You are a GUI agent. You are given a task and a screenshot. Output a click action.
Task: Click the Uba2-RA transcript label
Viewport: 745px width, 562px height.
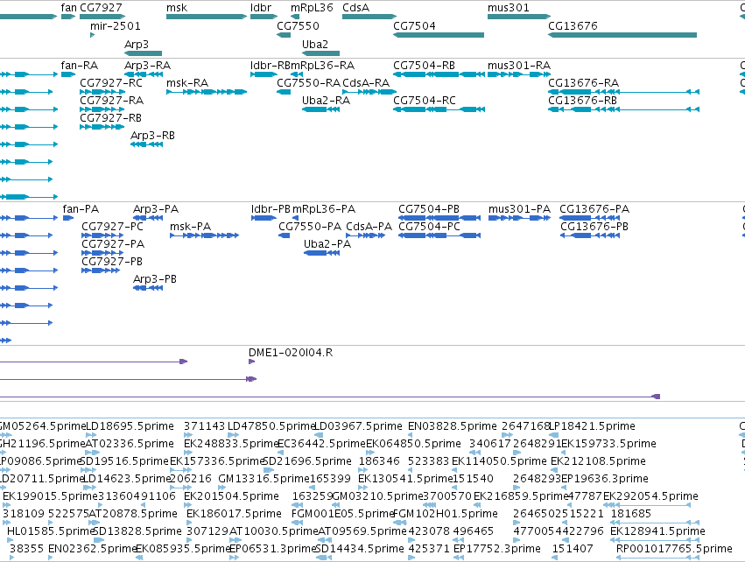pos(326,101)
